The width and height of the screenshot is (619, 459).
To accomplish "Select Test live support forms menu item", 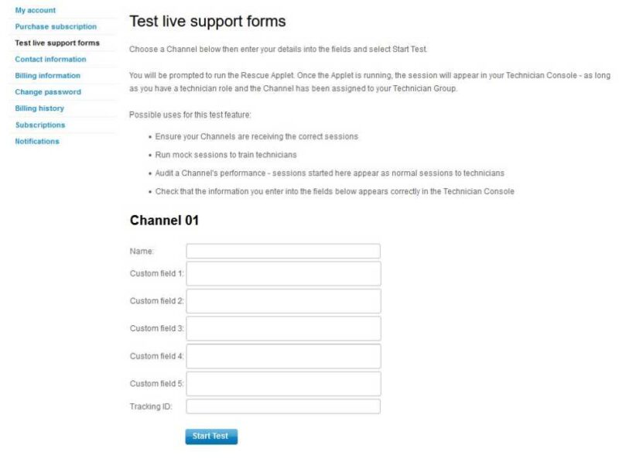I will click(x=57, y=43).
